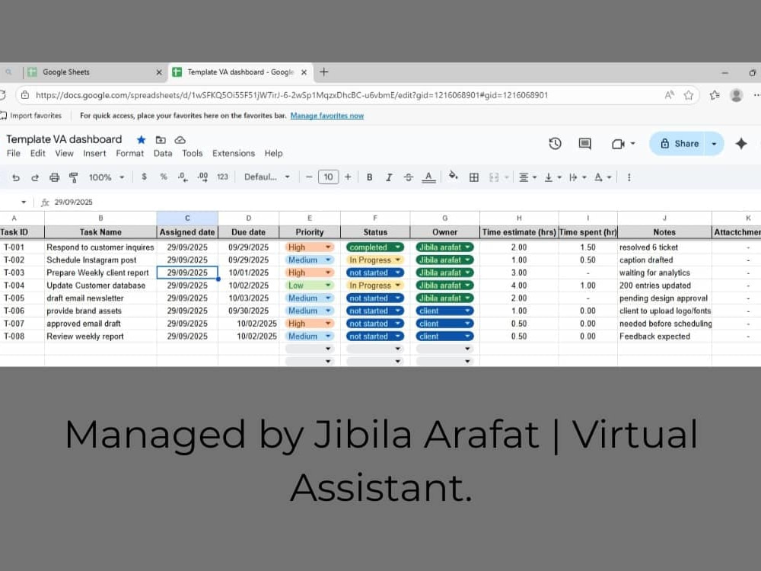Open the fill color picker
761x571 pixels.
454,177
